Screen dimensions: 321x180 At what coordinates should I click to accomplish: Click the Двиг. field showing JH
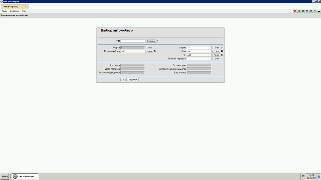tap(199, 51)
